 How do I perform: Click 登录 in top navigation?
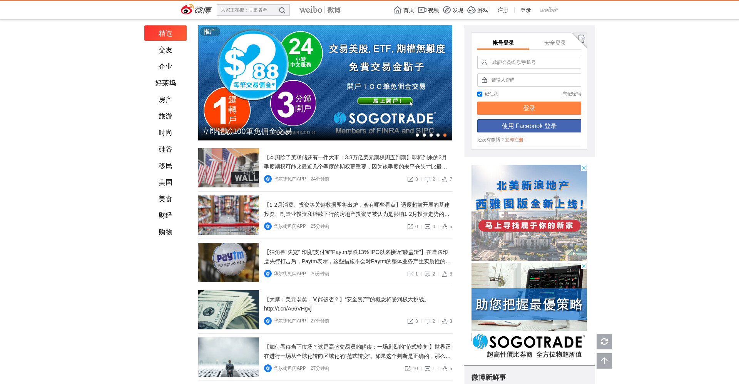pos(525,10)
